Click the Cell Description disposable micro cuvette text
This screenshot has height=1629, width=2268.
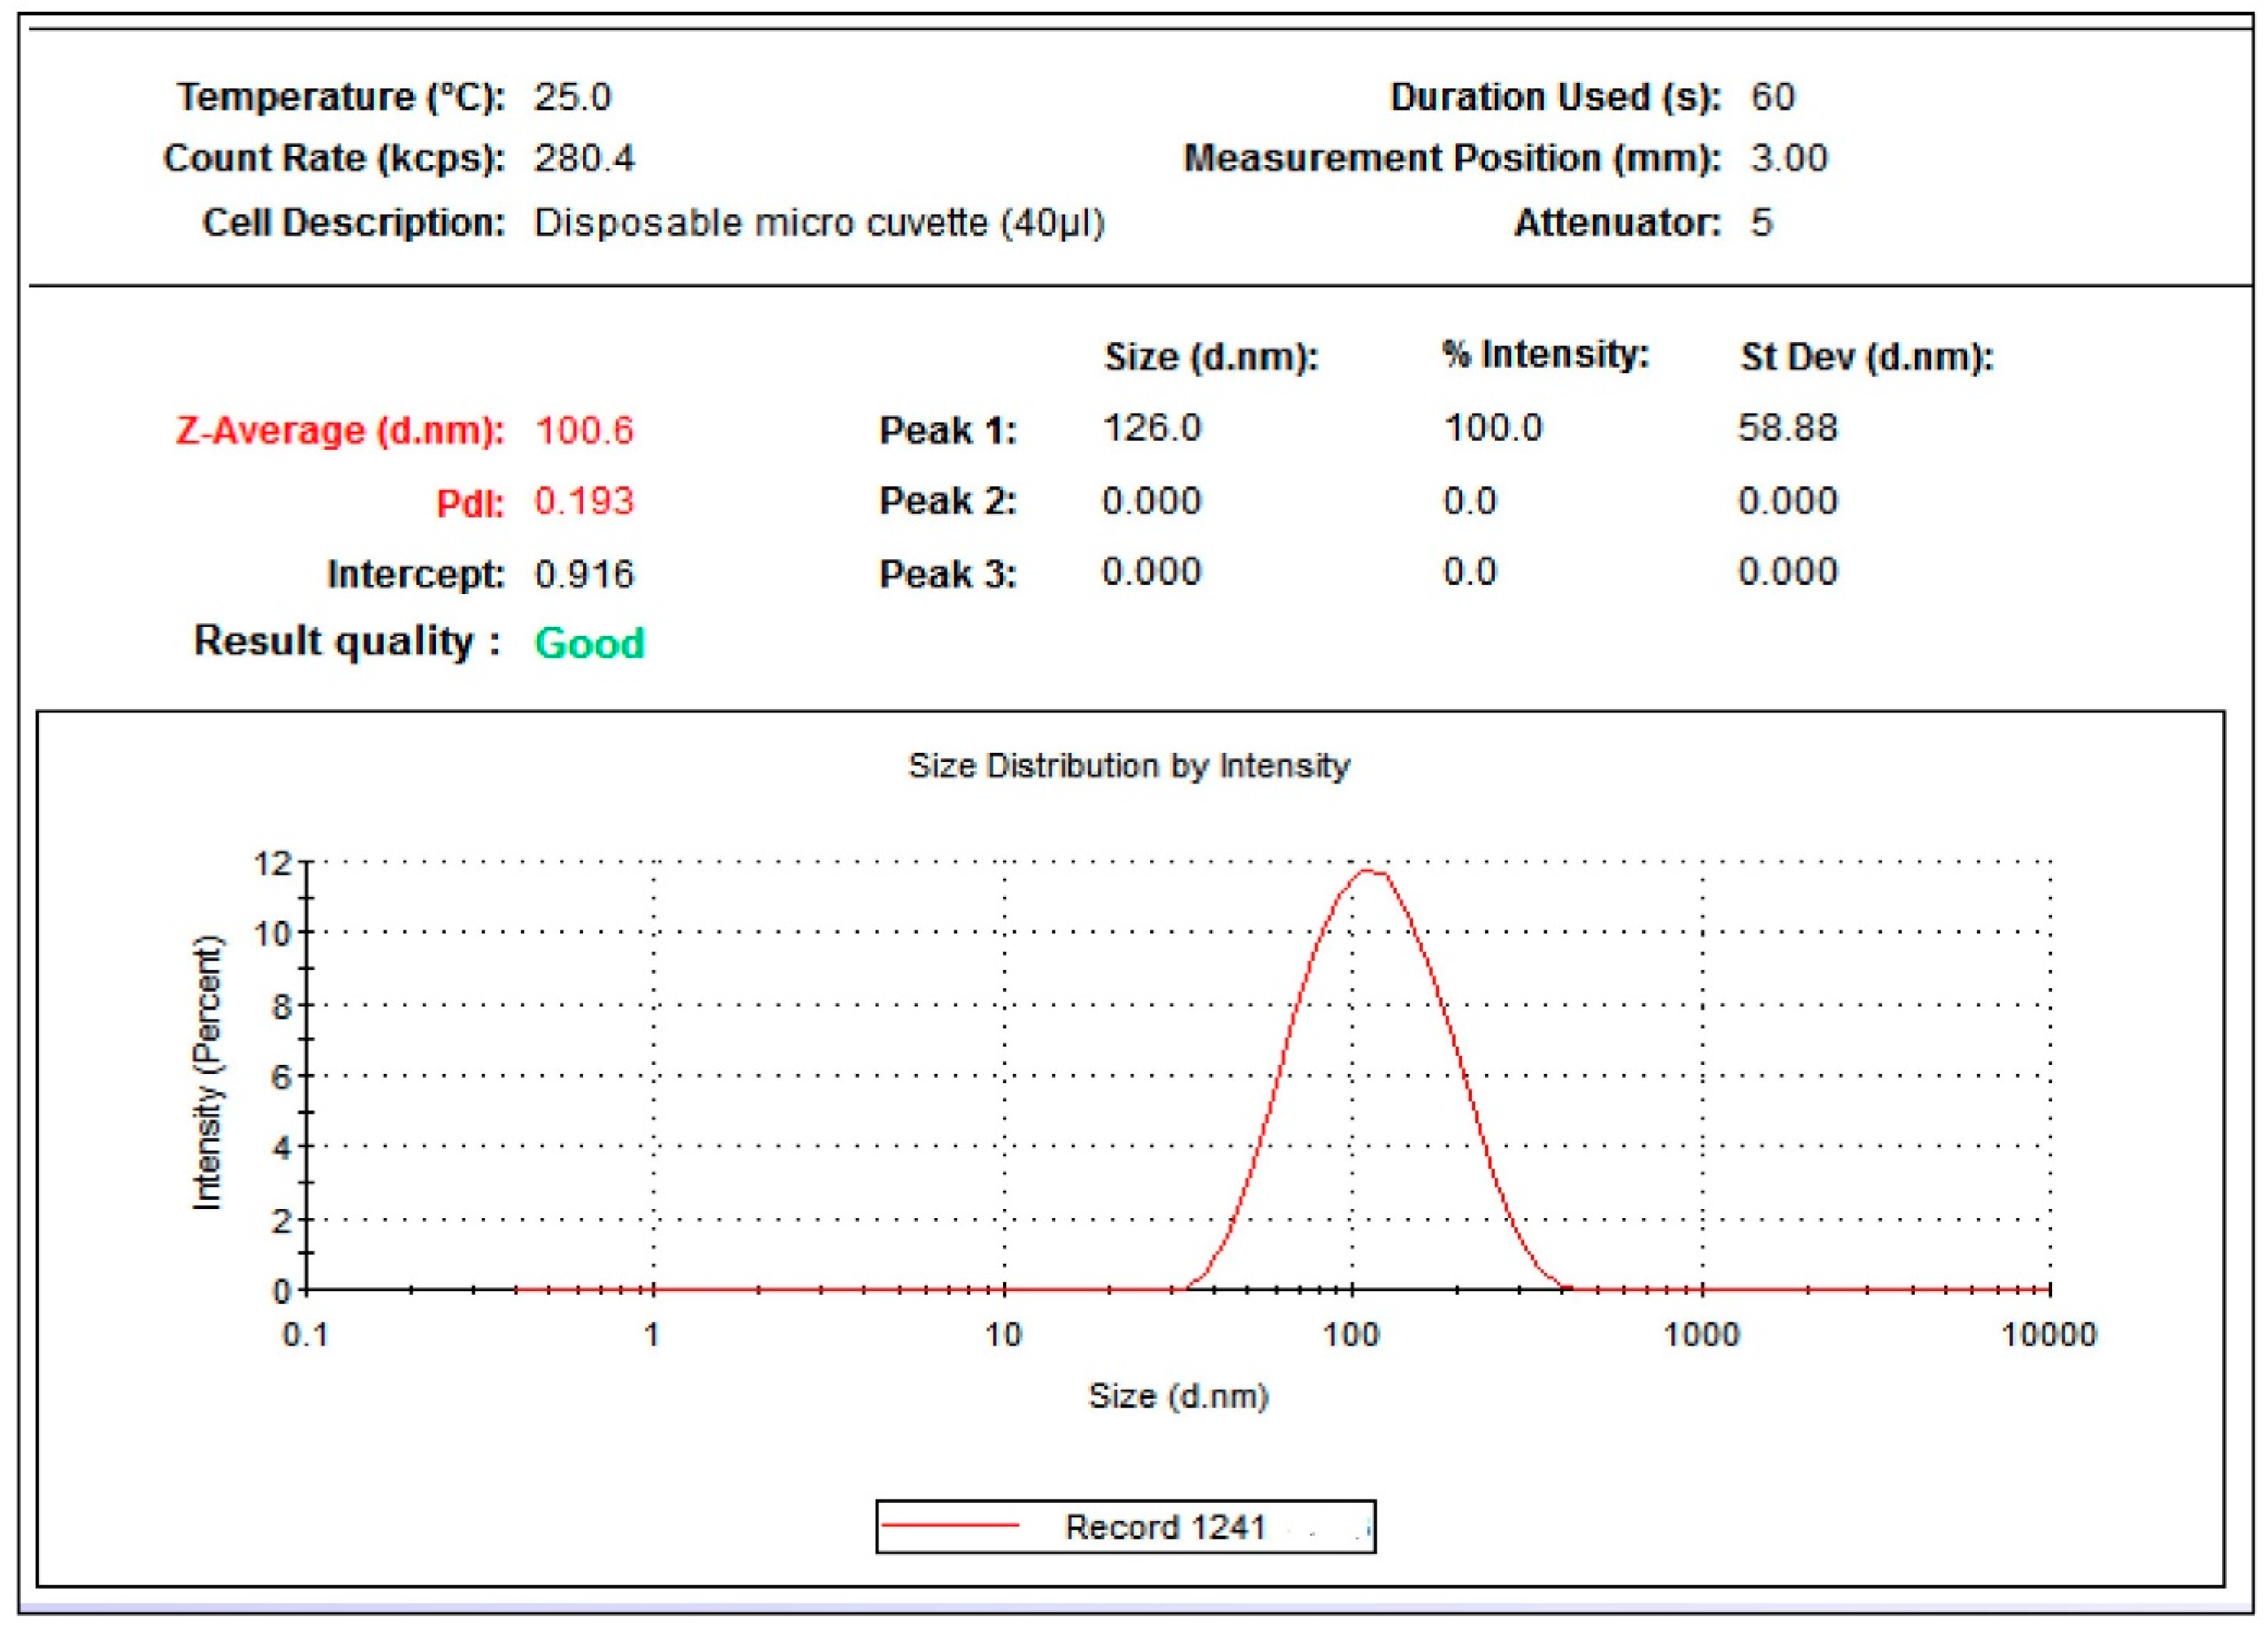(x=819, y=222)
